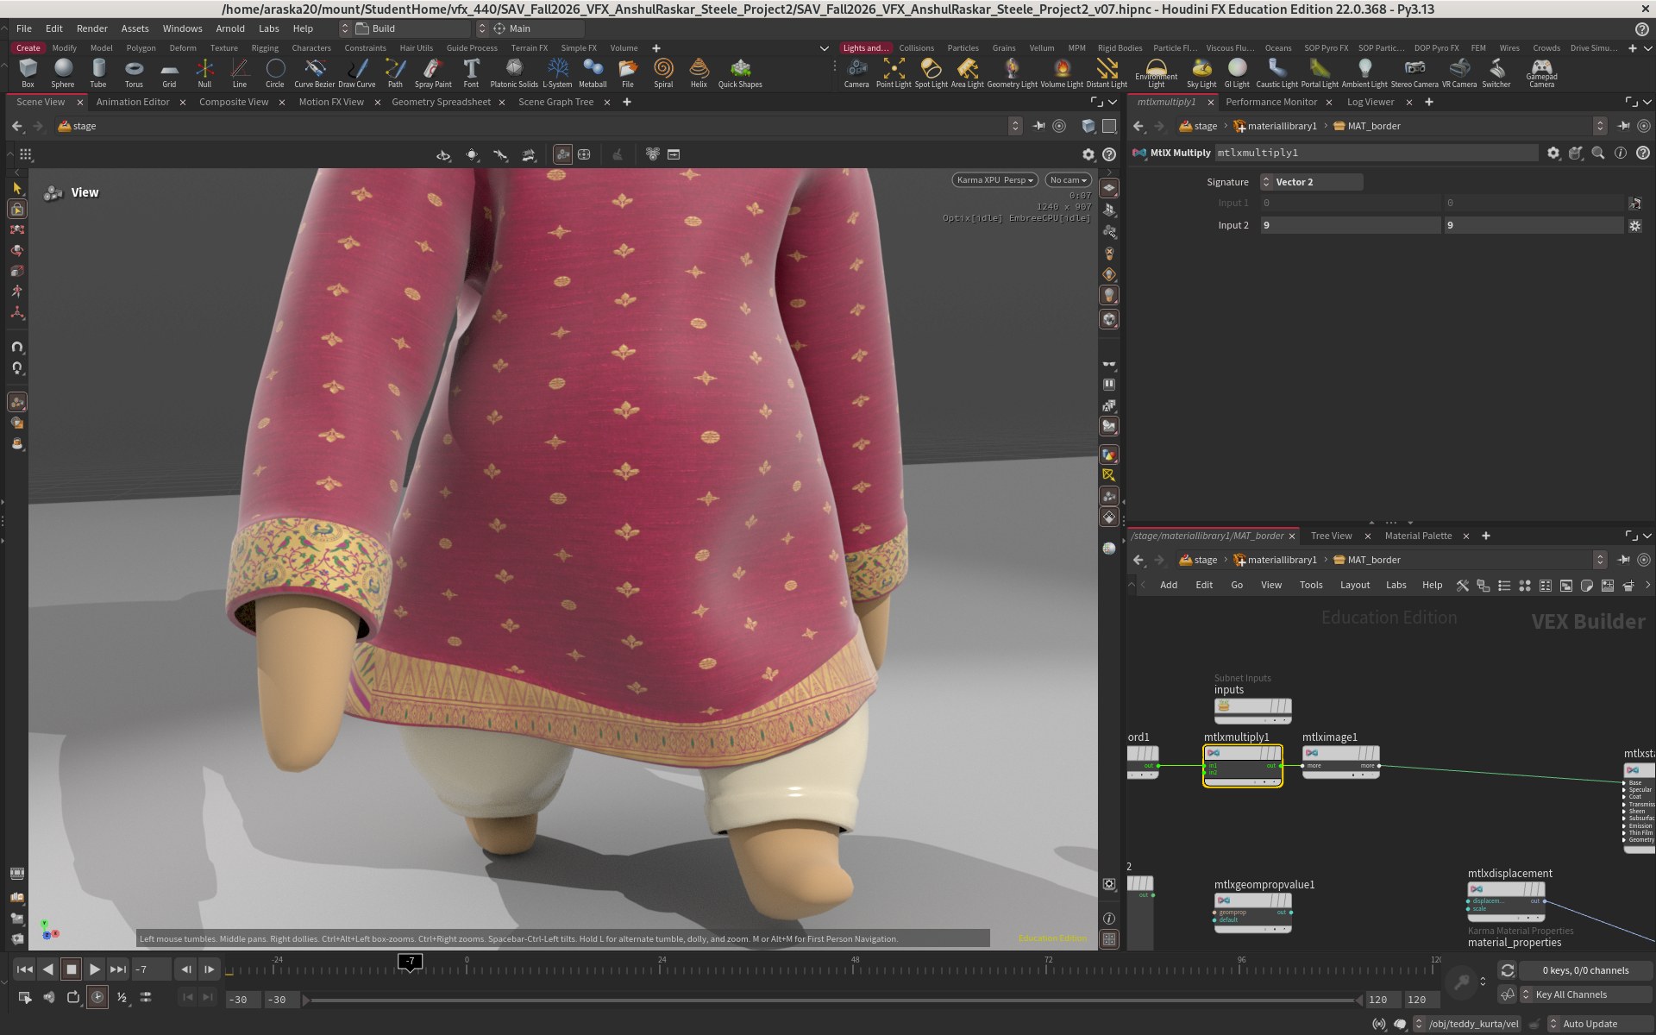
Task: Open help for the MtlX Multiply node
Action: (x=1643, y=153)
